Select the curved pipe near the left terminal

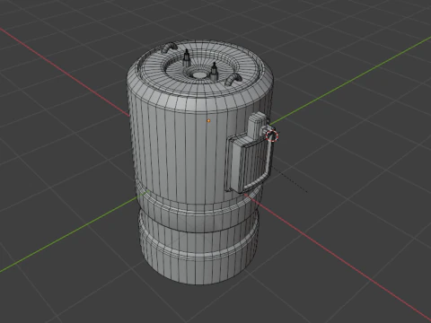coord(170,48)
